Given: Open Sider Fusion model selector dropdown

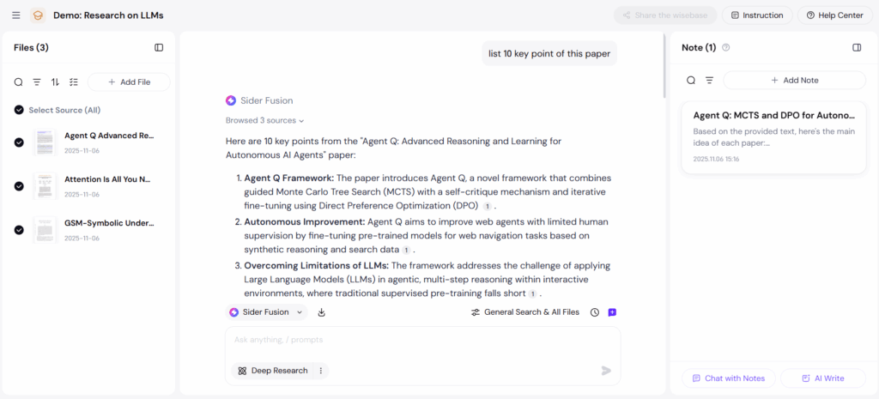Looking at the screenshot, I should click(x=267, y=312).
